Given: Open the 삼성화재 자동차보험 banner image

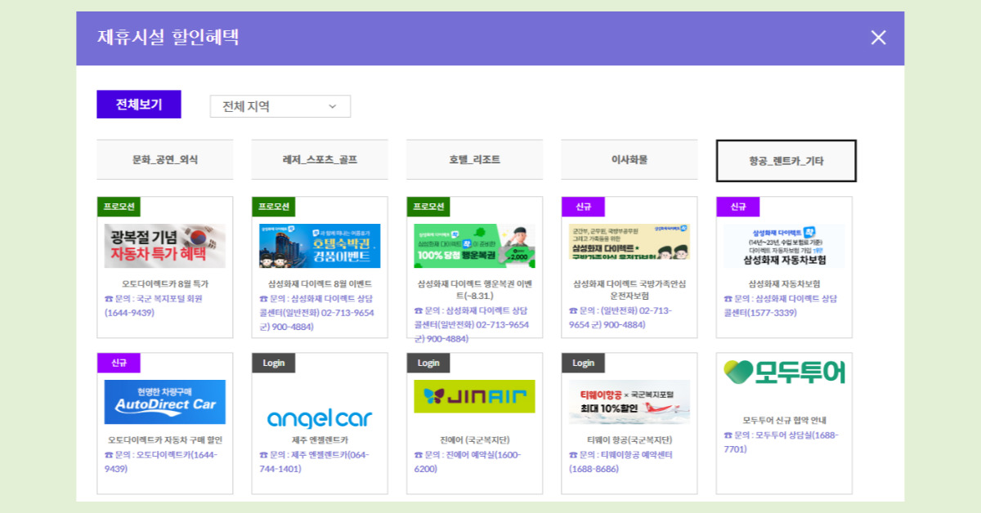Looking at the screenshot, I should 785,246.
